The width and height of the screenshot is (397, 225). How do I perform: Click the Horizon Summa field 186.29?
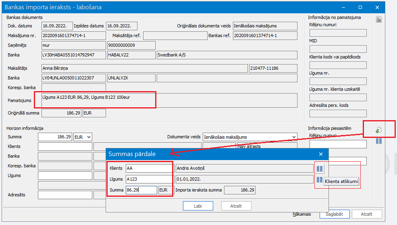(55, 137)
